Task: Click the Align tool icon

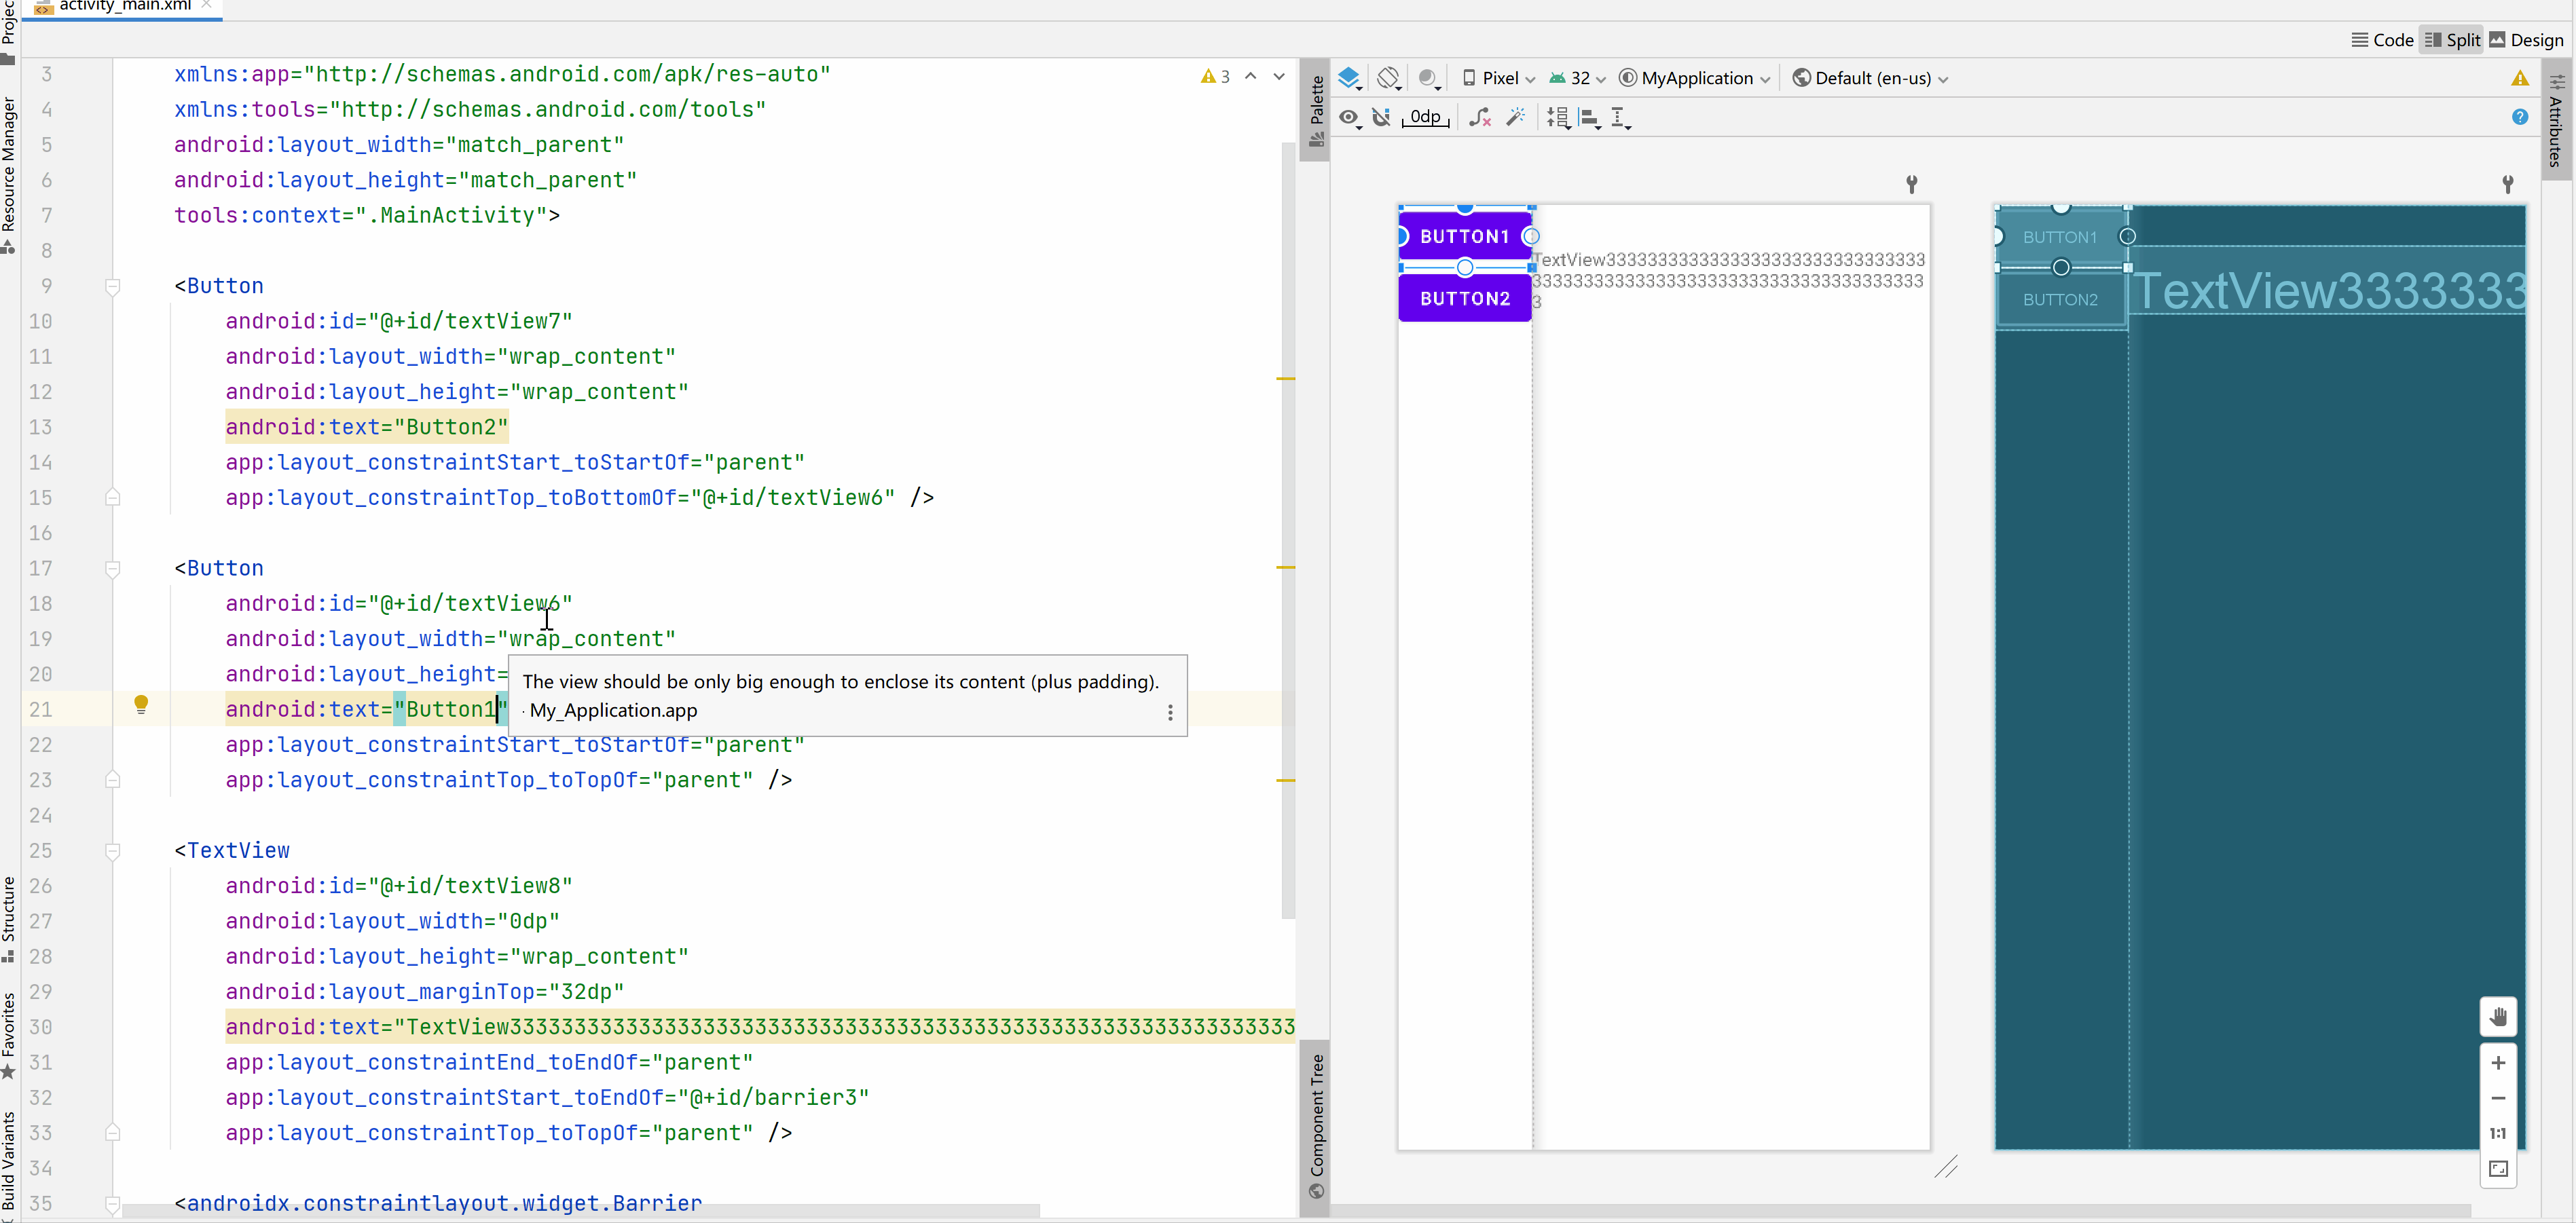Action: (1590, 118)
